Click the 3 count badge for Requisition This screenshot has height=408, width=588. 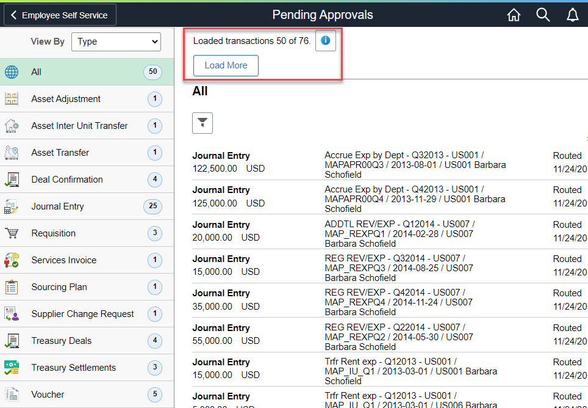click(x=155, y=233)
